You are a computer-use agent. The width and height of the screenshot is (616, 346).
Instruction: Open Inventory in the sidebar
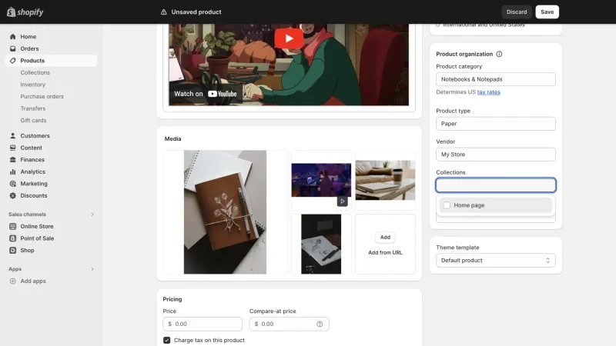(32, 85)
